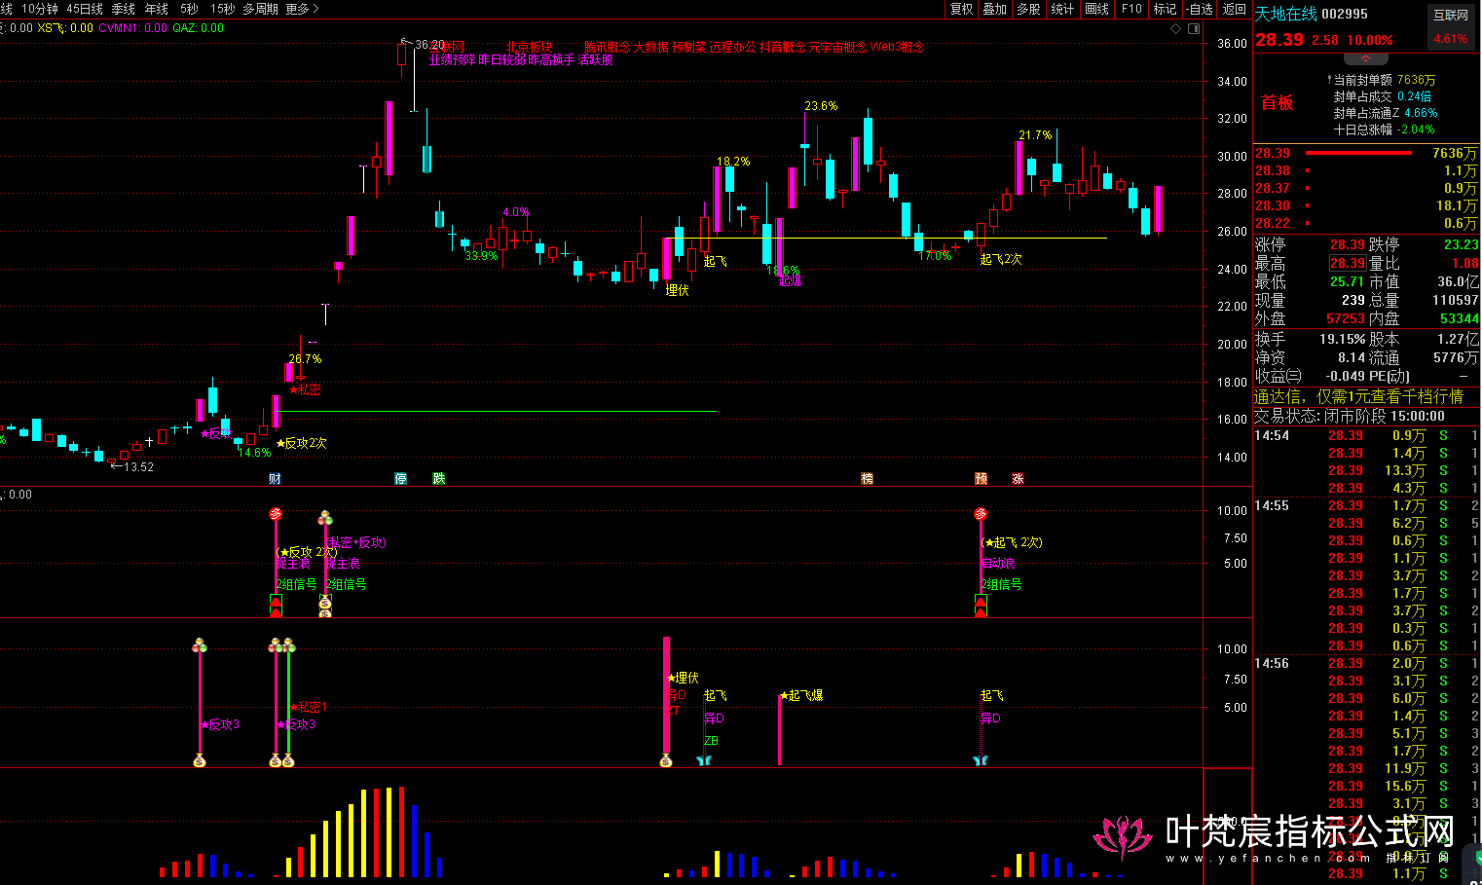
Task: Click the 财 info marker icon below the chart
Action: pyautogui.click(x=276, y=478)
